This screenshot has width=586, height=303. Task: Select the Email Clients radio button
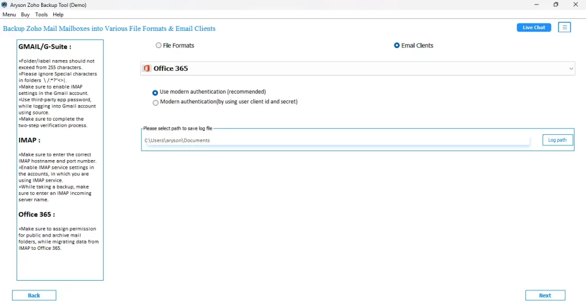(397, 46)
